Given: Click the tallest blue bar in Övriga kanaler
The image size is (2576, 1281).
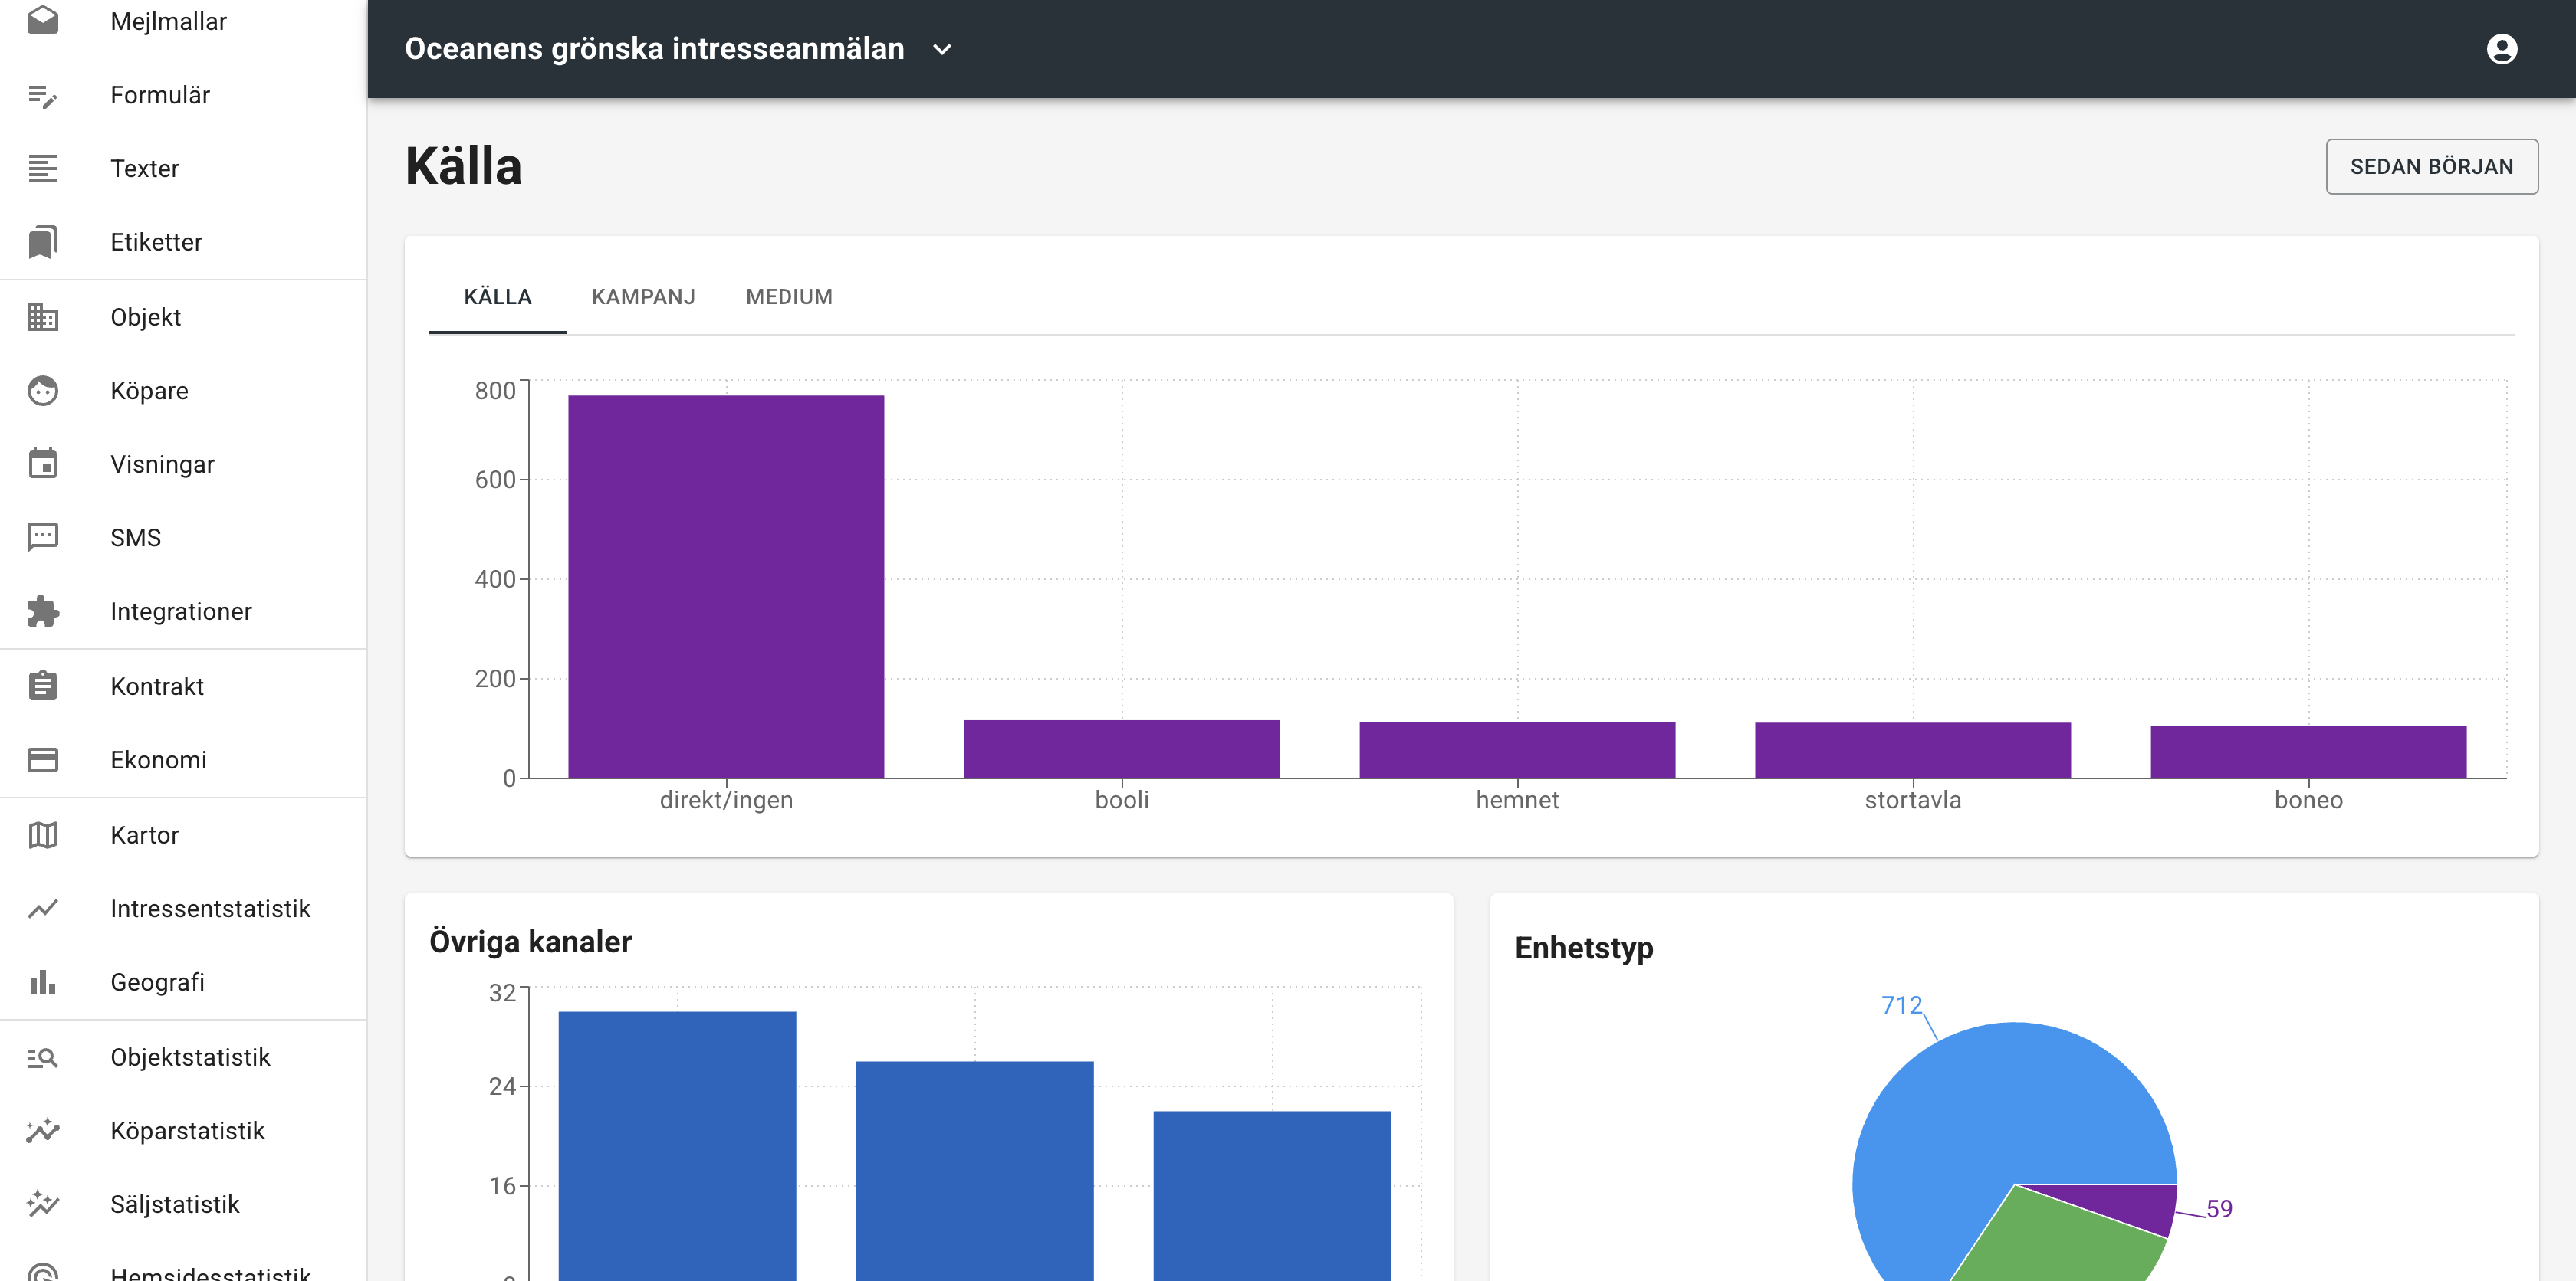Looking at the screenshot, I should tap(677, 1145).
